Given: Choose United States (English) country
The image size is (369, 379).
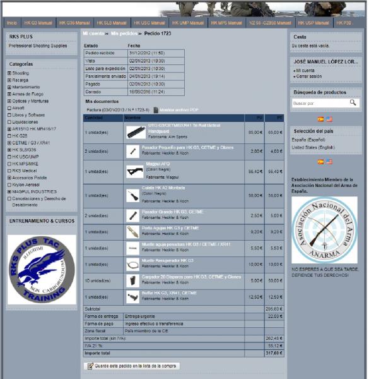Looking at the screenshot, I should point(313,147).
